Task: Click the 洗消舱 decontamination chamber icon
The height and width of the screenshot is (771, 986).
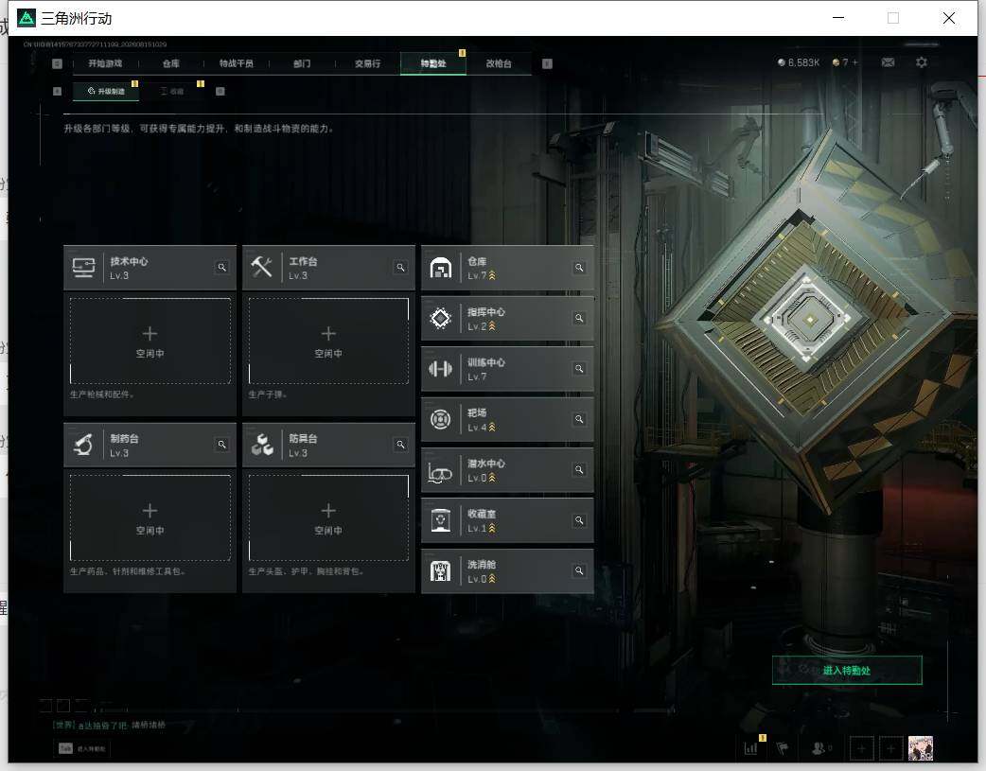Action: tap(441, 571)
